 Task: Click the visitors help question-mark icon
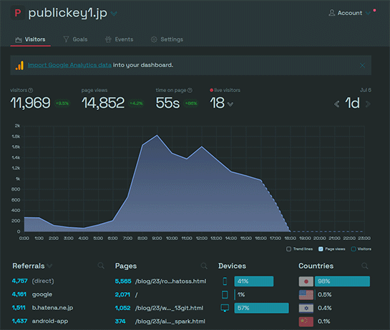click(x=31, y=90)
